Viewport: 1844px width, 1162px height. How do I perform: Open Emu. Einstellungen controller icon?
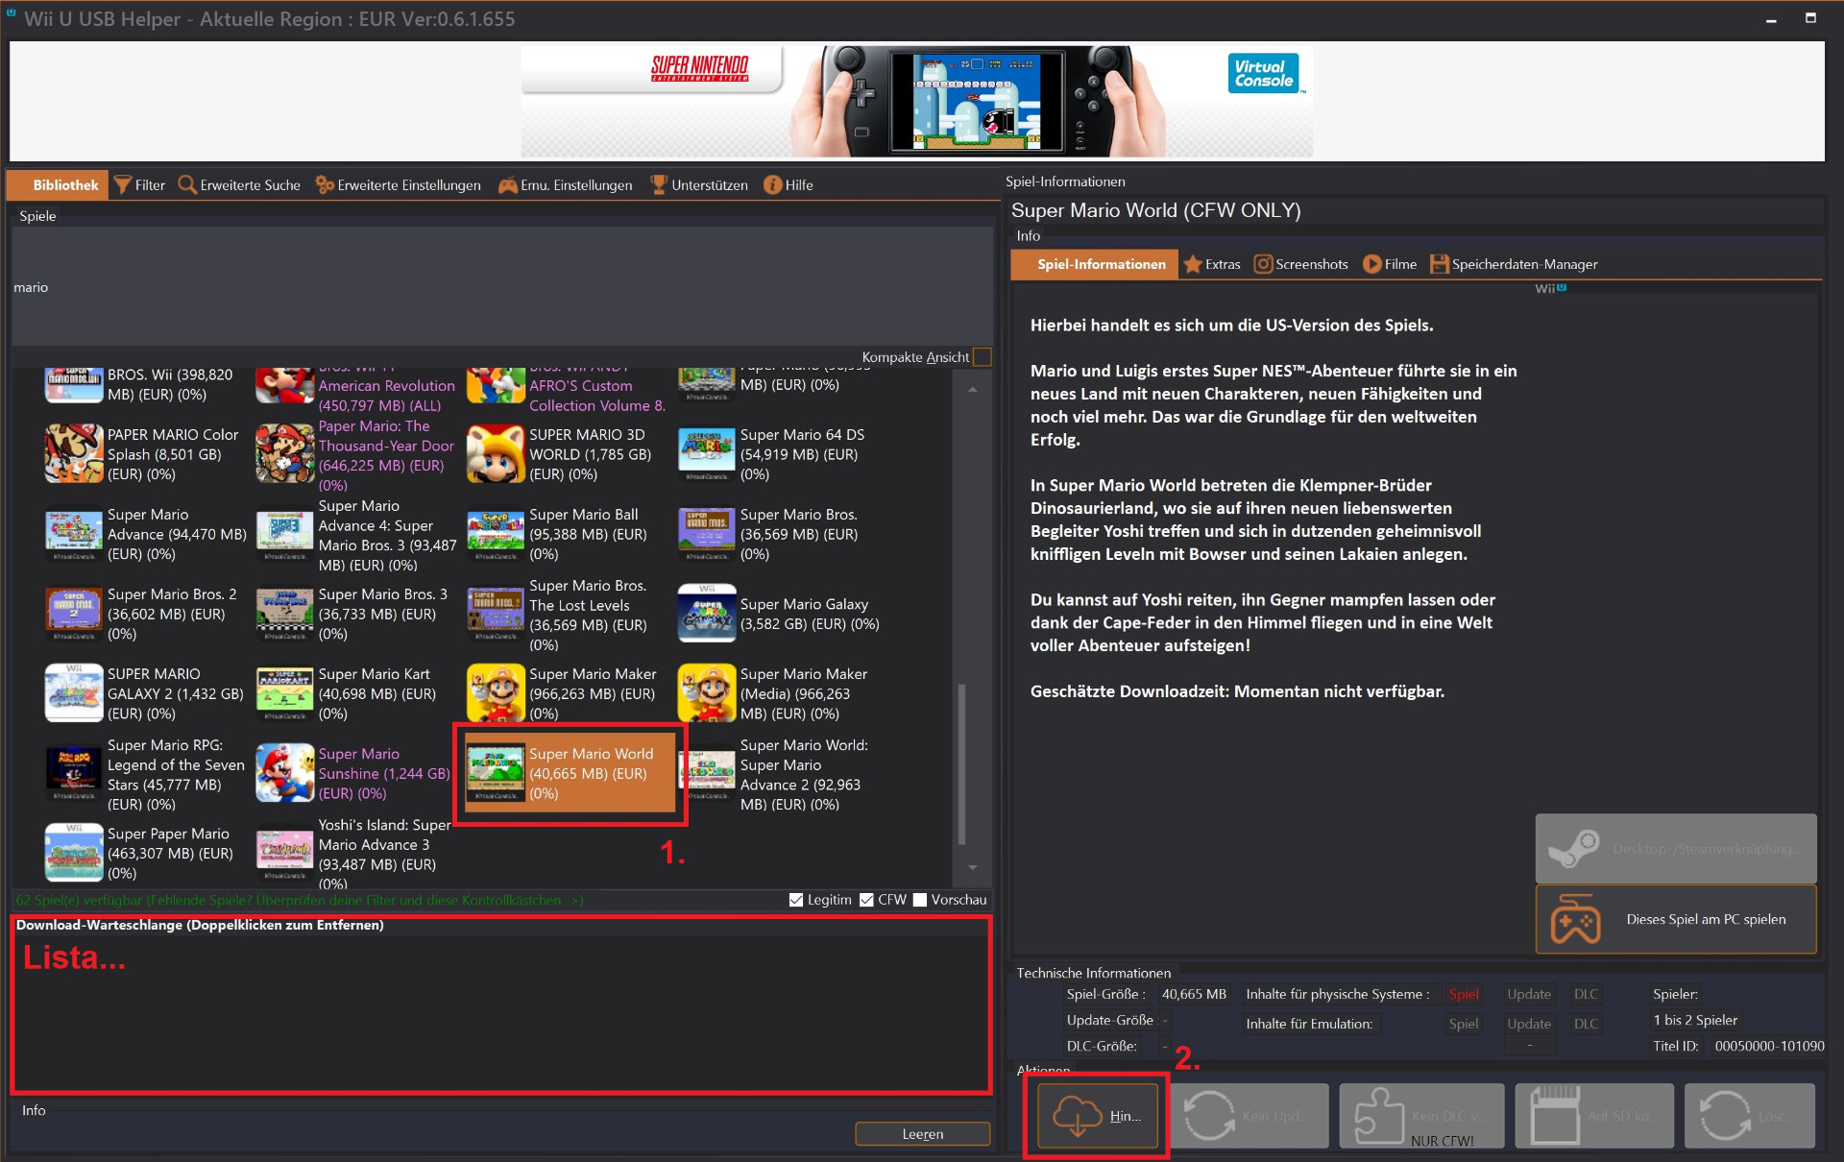pos(508,185)
